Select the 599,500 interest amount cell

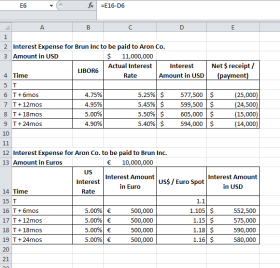pos(181,104)
